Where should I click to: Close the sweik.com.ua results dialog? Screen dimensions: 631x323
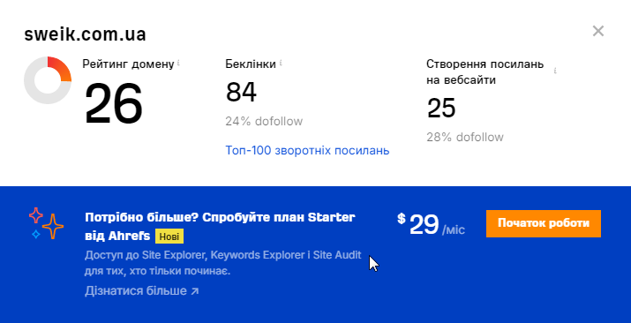598,31
